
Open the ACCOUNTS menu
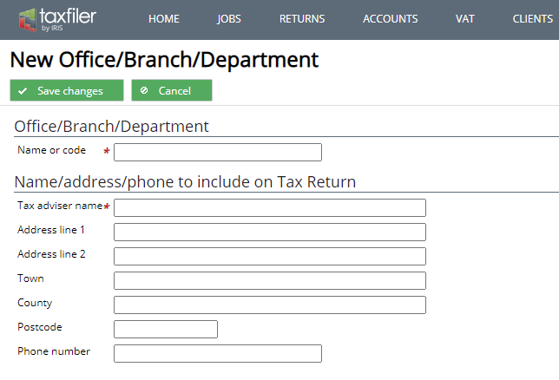pos(391,18)
